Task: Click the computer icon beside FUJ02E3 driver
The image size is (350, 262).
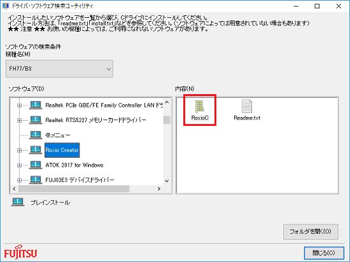Action: pos(36,180)
